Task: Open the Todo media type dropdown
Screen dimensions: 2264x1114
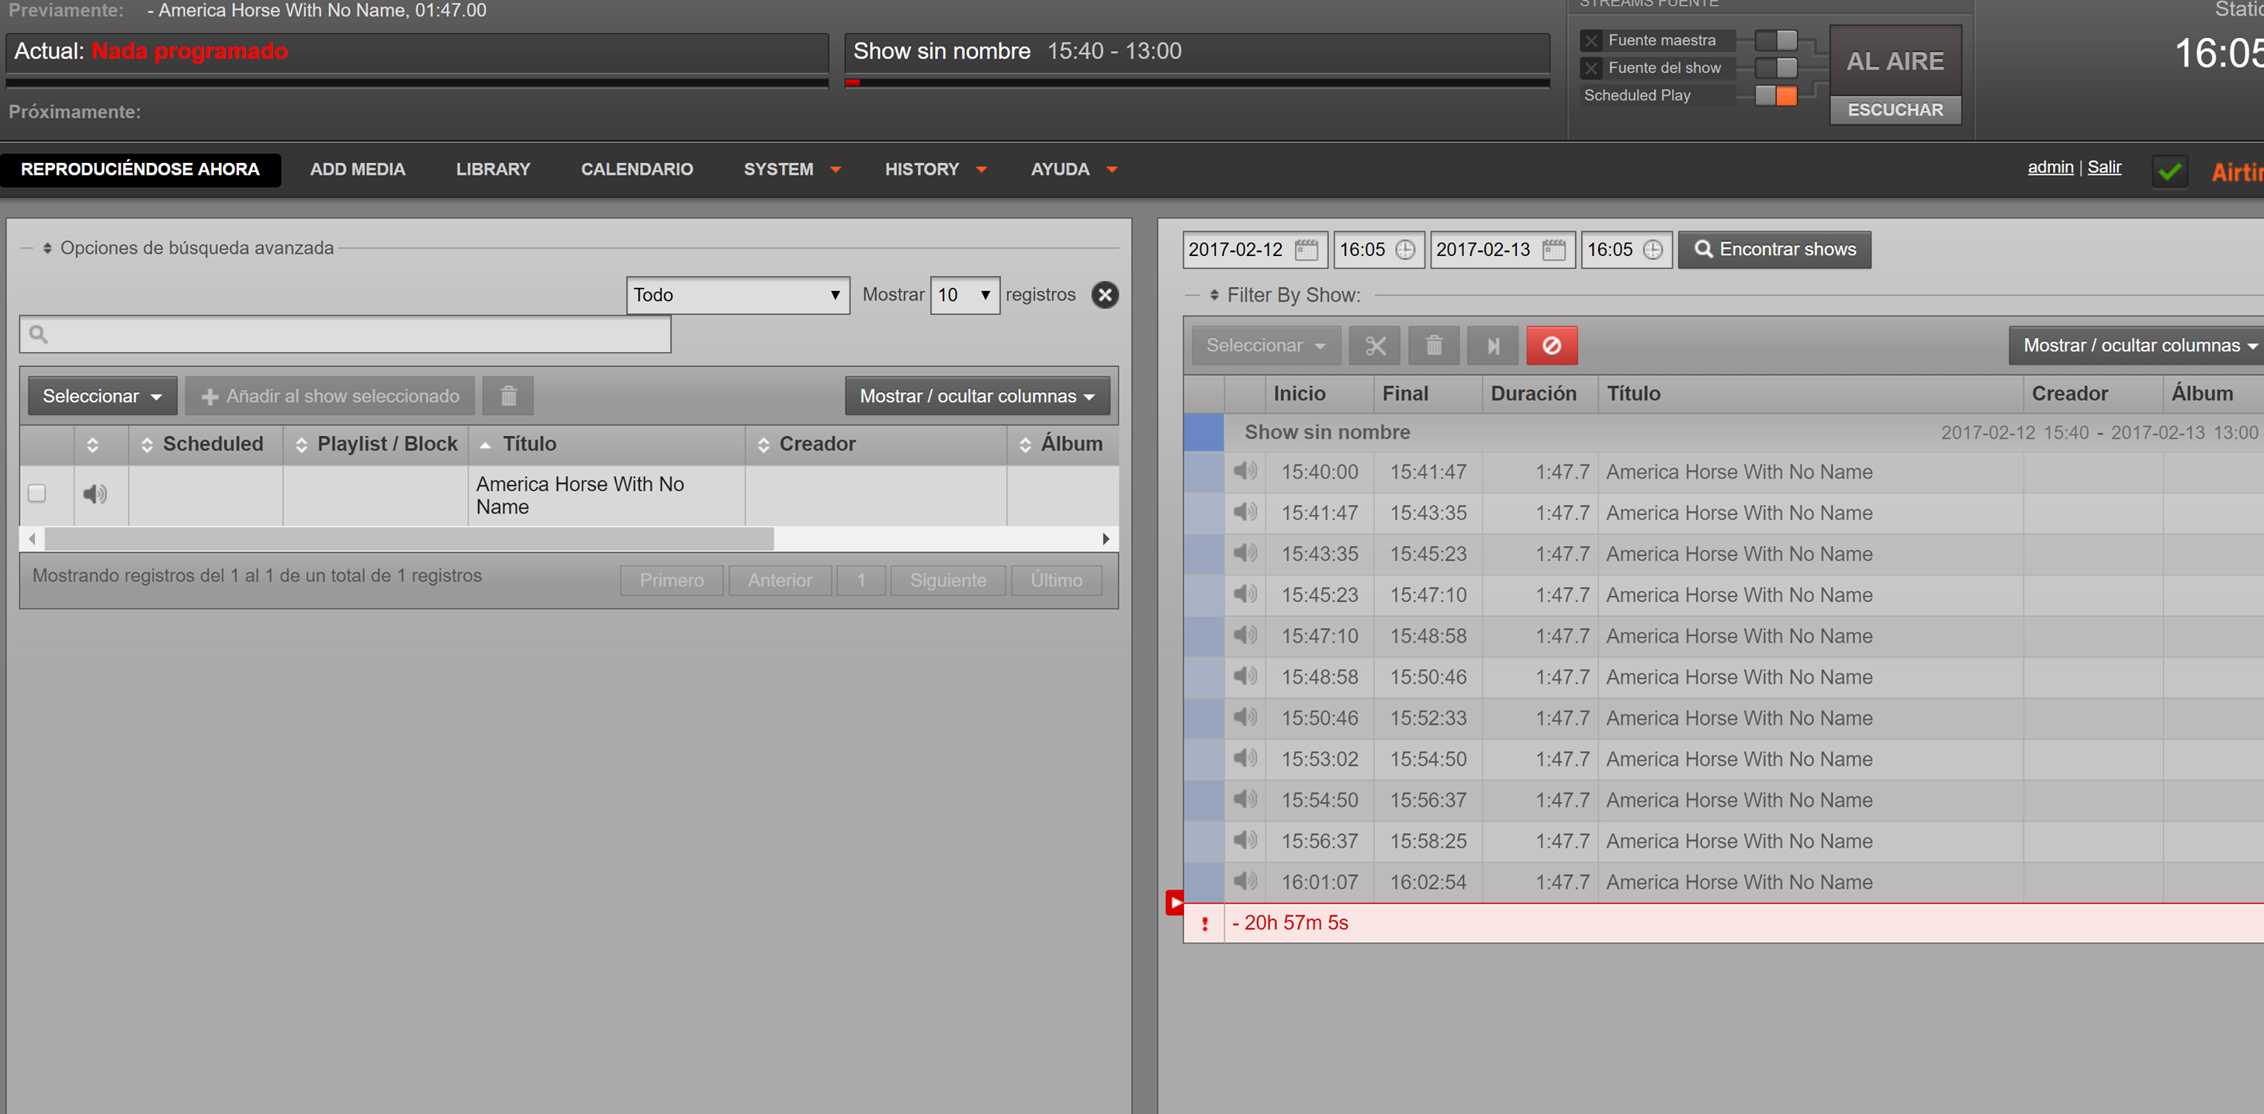Action: click(737, 296)
